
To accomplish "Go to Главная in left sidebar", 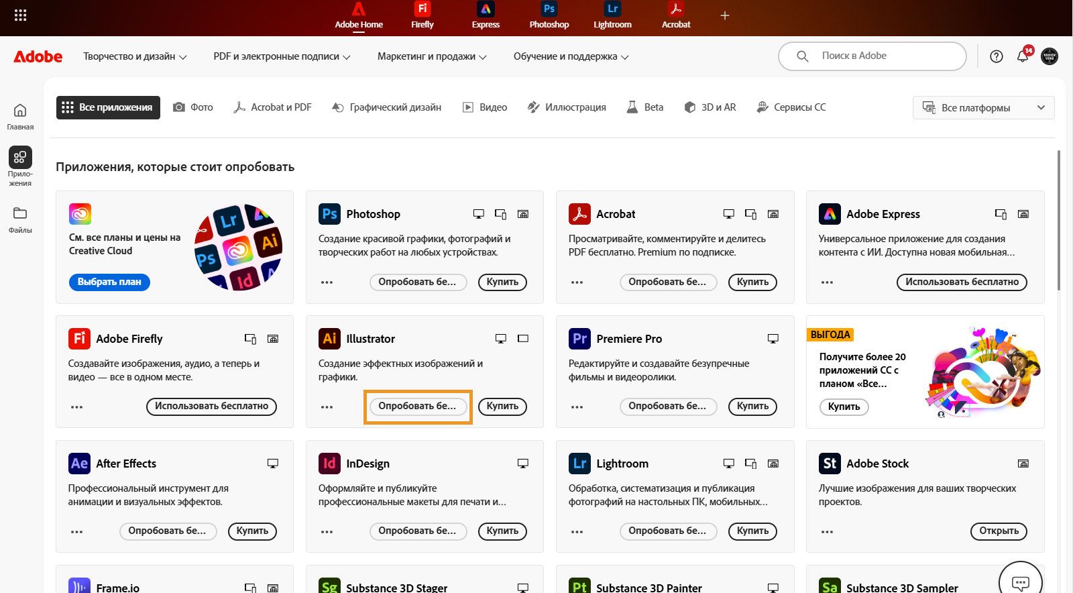I will coord(20,117).
